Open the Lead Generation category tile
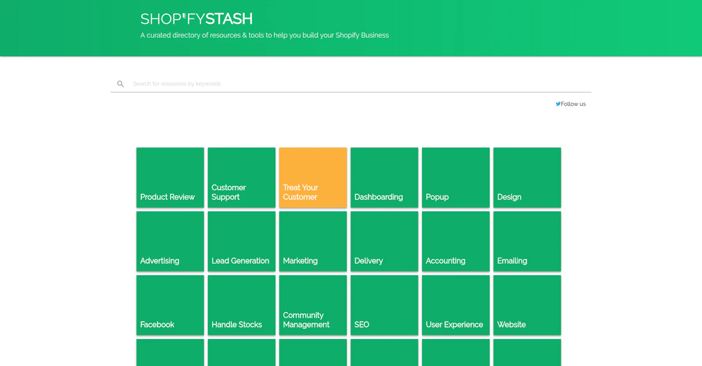The height and width of the screenshot is (366, 702). [x=242, y=241]
